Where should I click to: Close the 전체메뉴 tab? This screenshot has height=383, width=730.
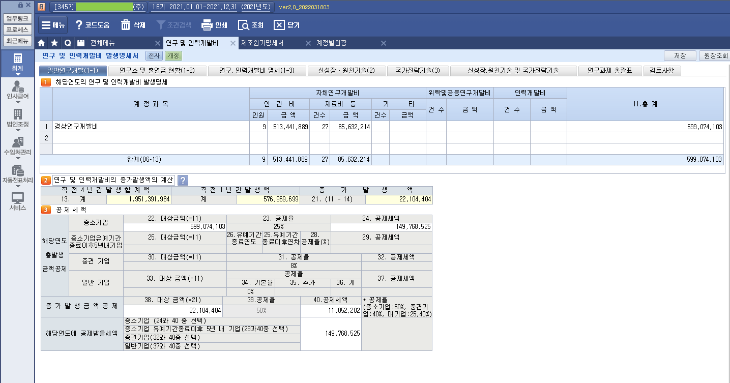(x=158, y=43)
